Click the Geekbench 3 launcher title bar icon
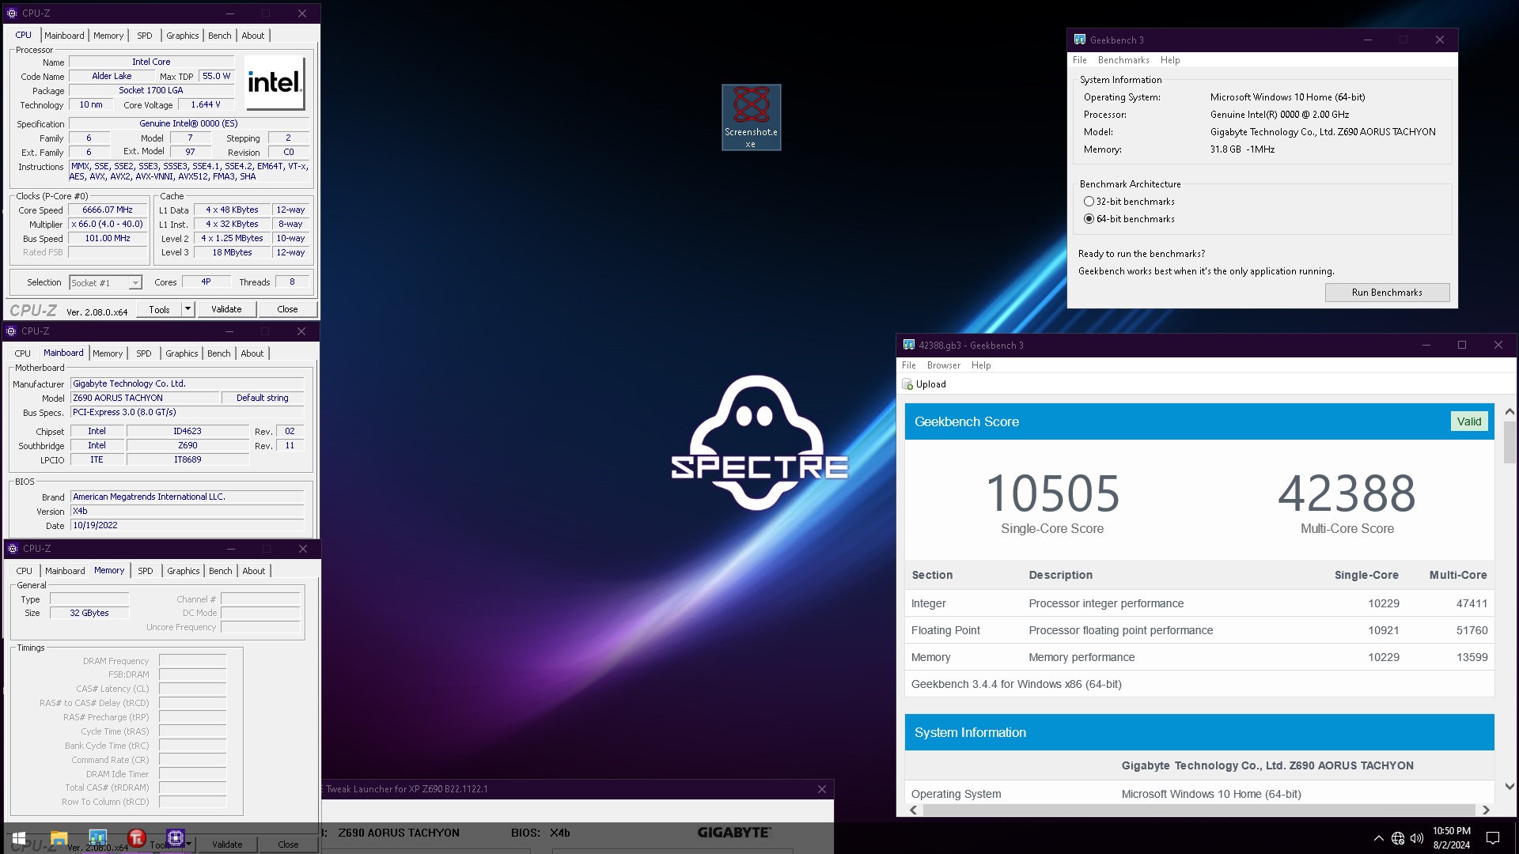 pyautogui.click(x=1080, y=40)
